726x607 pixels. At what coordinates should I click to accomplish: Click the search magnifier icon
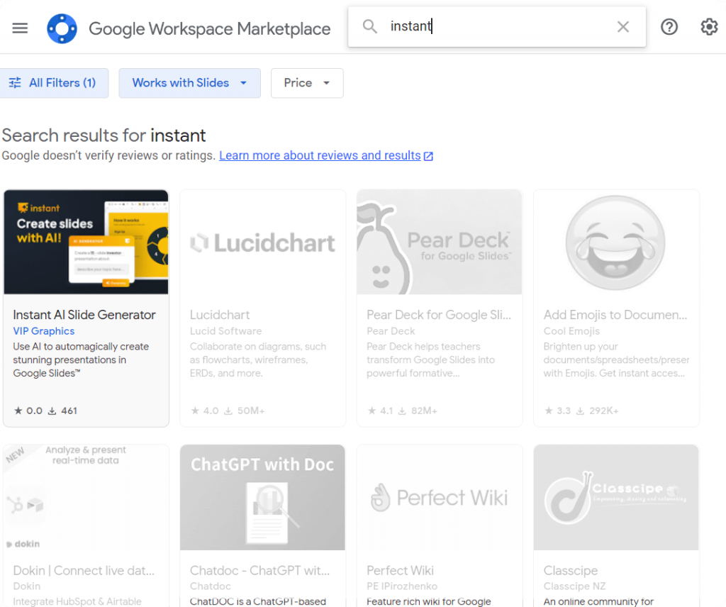(x=369, y=26)
